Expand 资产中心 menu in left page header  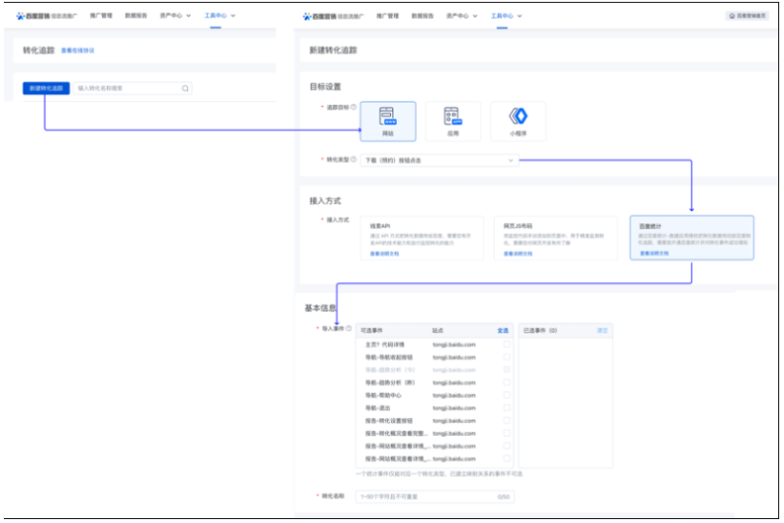[x=175, y=16]
